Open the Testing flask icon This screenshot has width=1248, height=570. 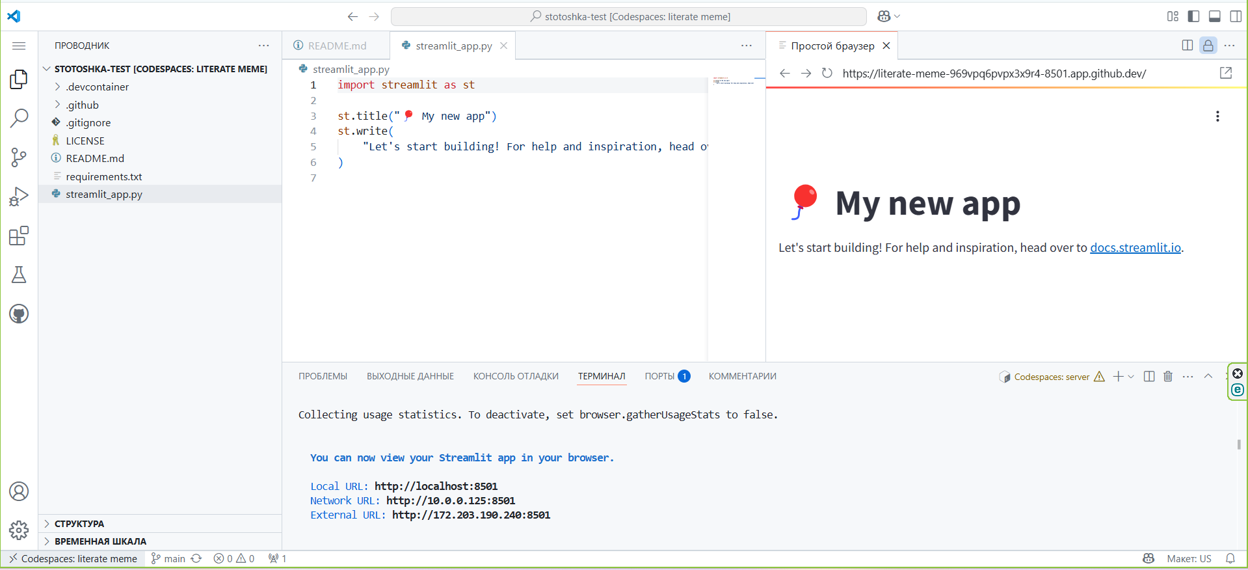(x=19, y=275)
